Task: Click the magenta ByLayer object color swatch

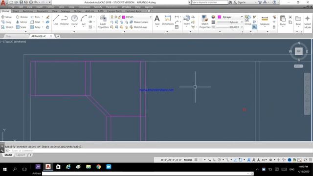Action: [220, 17]
